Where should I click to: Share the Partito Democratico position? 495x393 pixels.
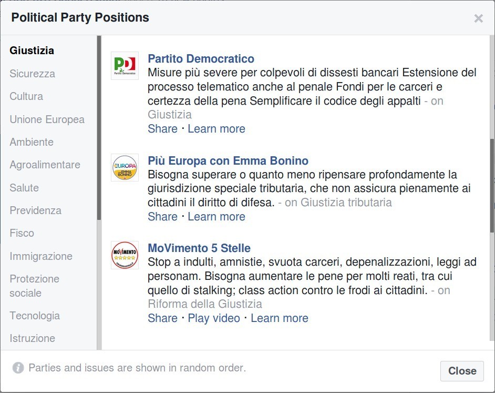[x=162, y=129]
